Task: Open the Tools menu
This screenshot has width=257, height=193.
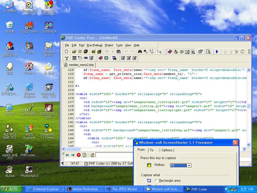Action: [119, 45]
